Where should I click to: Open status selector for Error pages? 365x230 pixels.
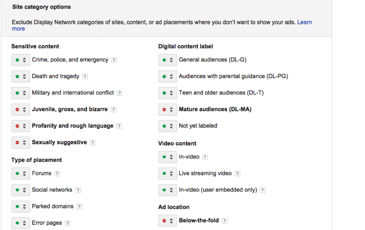coord(21,223)
